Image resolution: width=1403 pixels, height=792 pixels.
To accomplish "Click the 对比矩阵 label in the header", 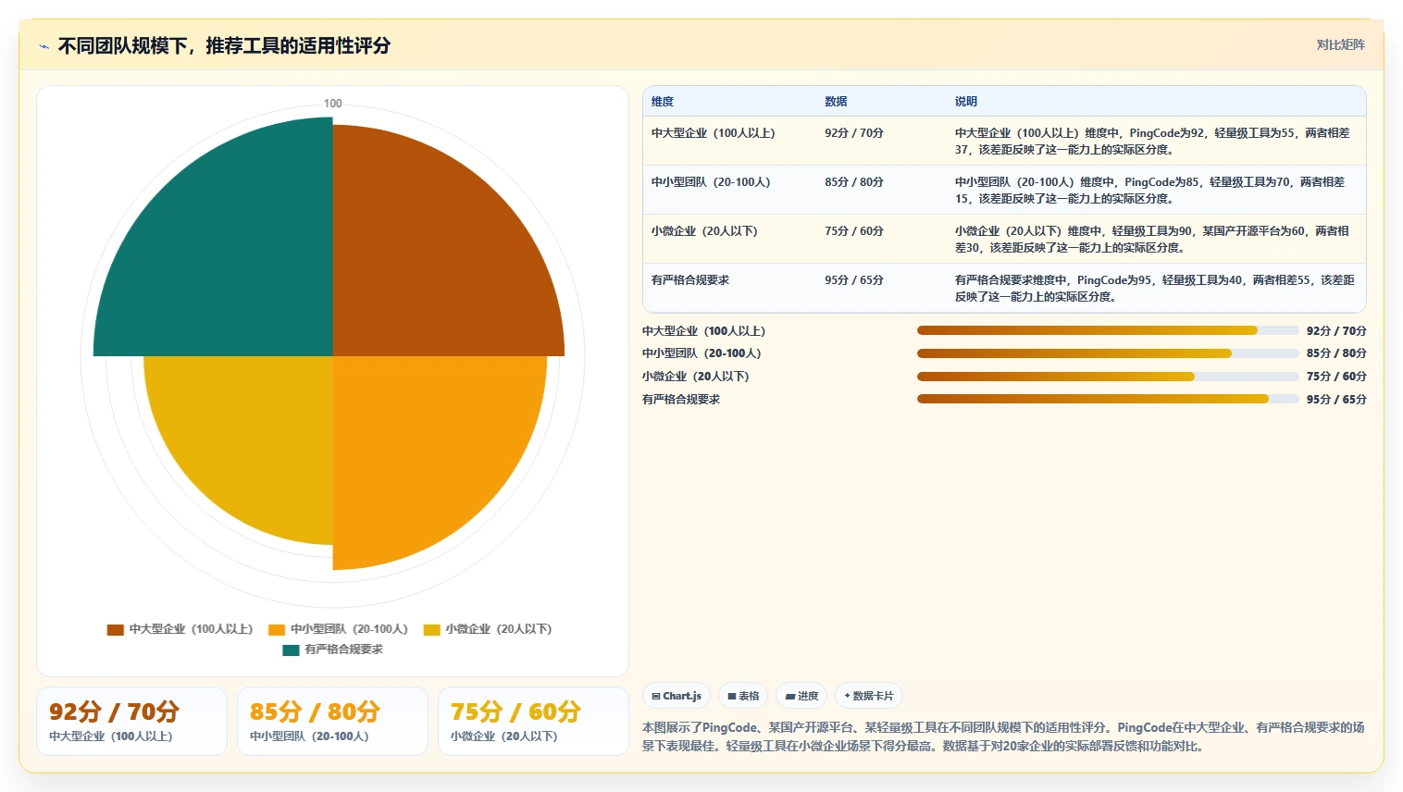I will click(1340, 44).
